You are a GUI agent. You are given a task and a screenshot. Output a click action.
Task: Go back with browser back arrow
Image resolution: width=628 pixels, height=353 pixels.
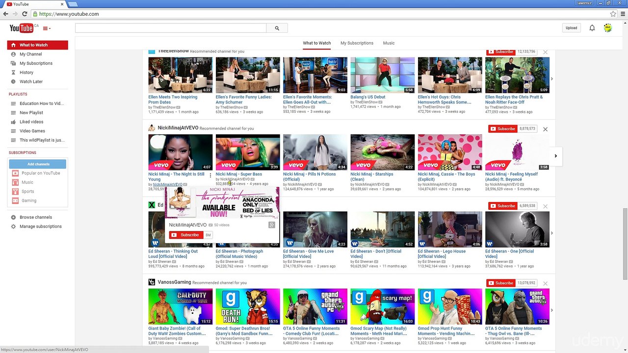pos(5,14)
